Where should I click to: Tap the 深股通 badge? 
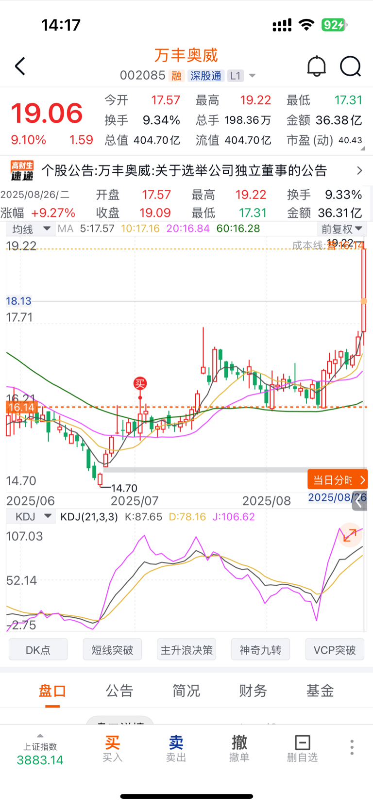tap(206, 76)
